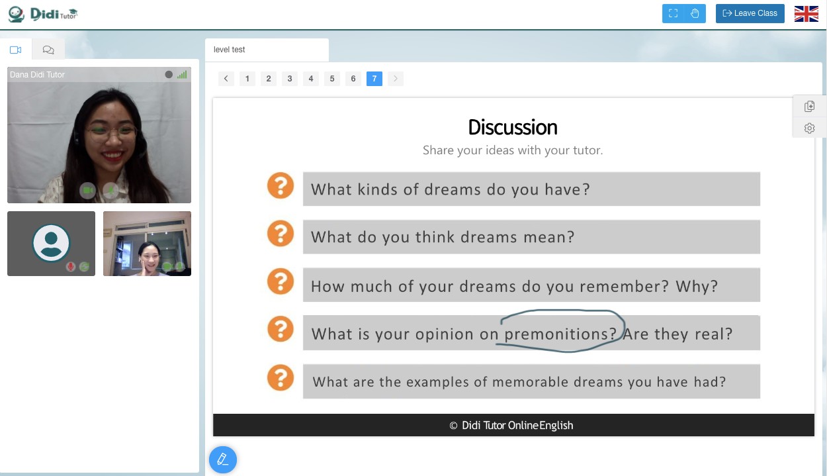Select the level test tab
This screenshot has height=476, width=827.
267,50
